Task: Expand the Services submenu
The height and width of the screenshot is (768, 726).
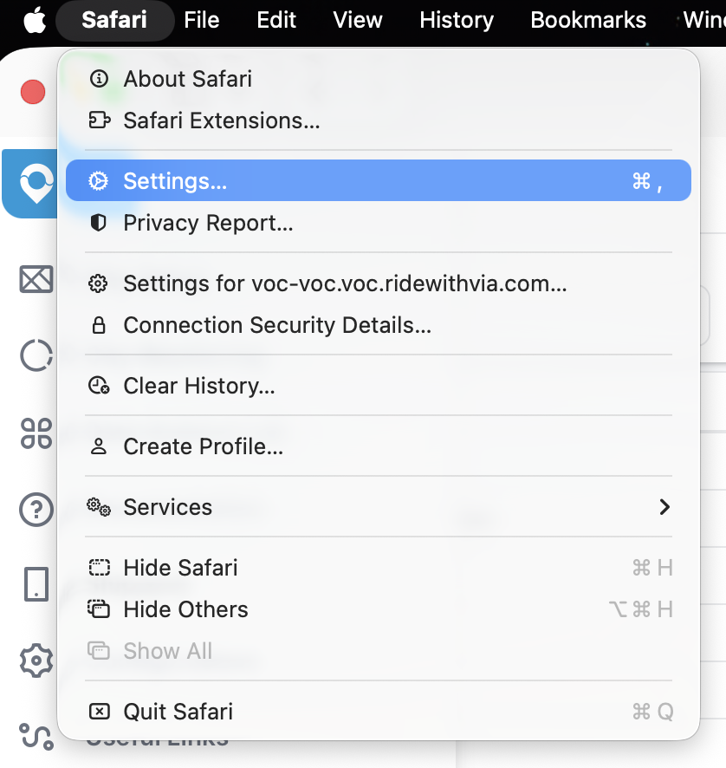Action: point(379,507)
